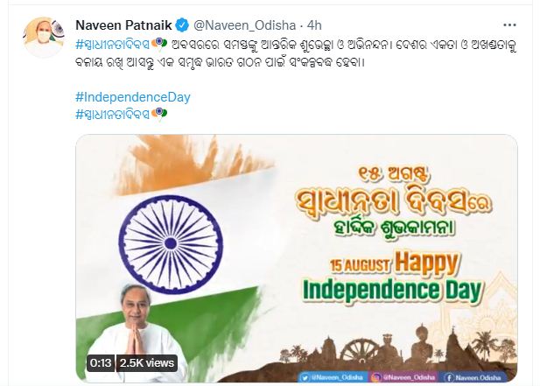The height and width of the screenshot is (386, 540).
Task: Click the Instagram icon in video footer
Action: [376, 377]
